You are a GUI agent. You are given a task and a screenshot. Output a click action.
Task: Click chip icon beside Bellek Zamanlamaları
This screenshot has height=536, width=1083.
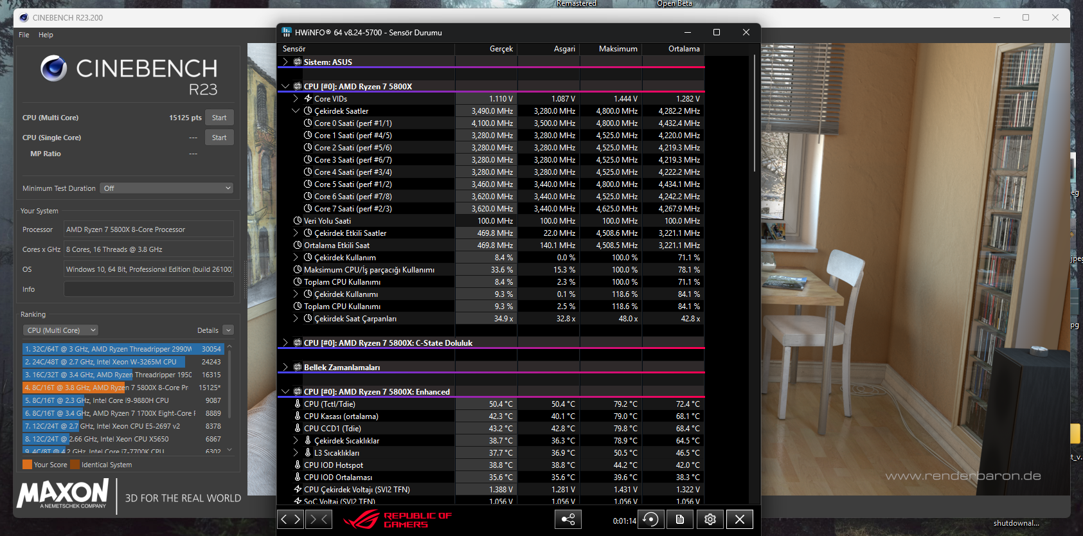click(x=298, y=367)
